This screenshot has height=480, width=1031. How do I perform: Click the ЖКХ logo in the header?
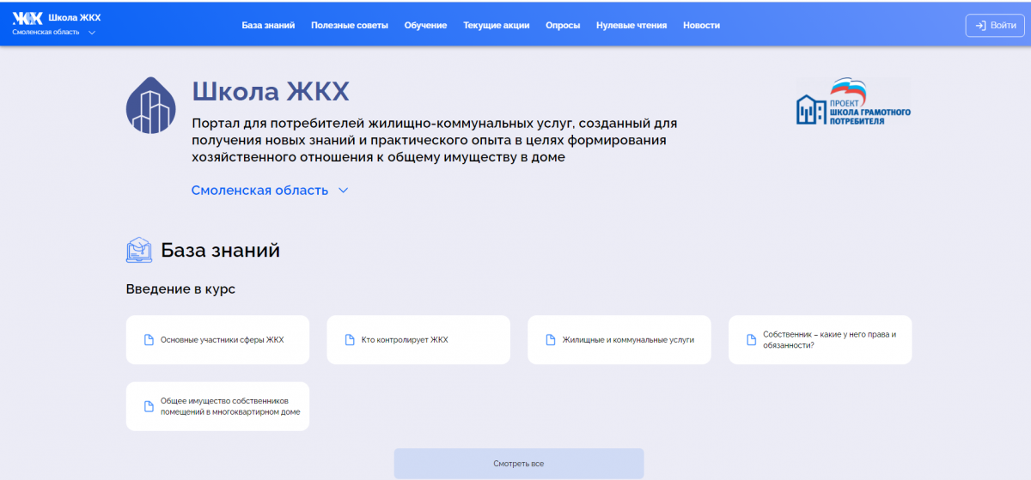point(27,18)
